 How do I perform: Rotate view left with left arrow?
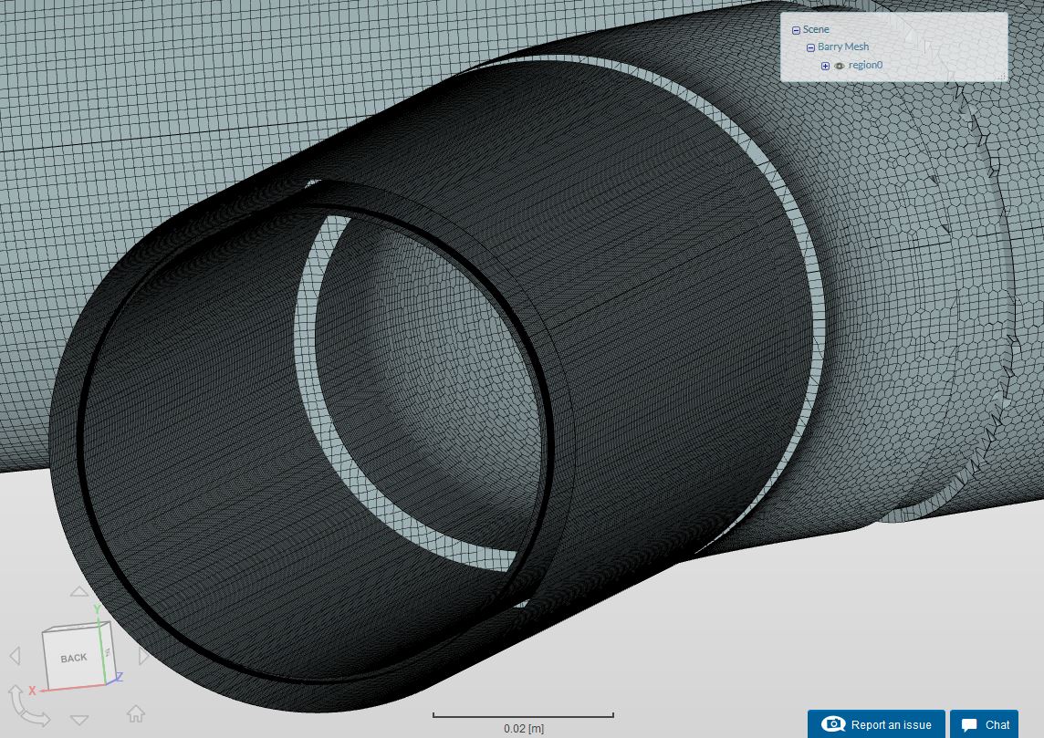16,656
